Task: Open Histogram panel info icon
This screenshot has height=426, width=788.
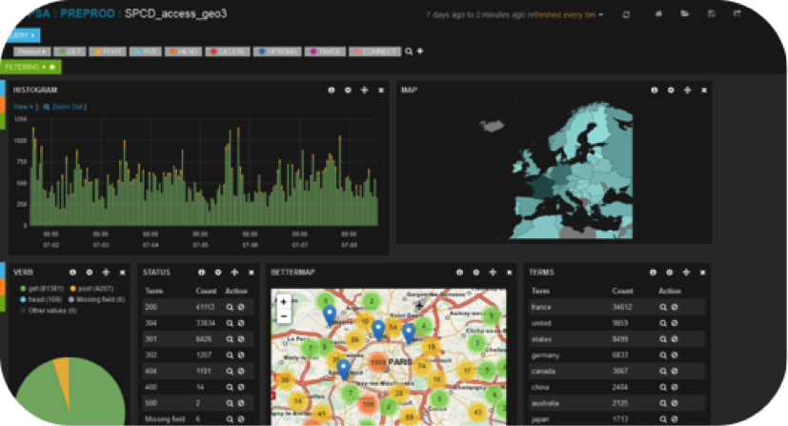Action: coord(332,90)
